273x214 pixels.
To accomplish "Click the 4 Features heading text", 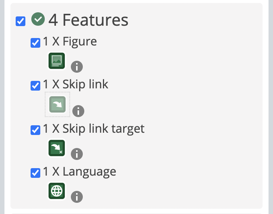I will pyautogui.click(x=88, y=20).
